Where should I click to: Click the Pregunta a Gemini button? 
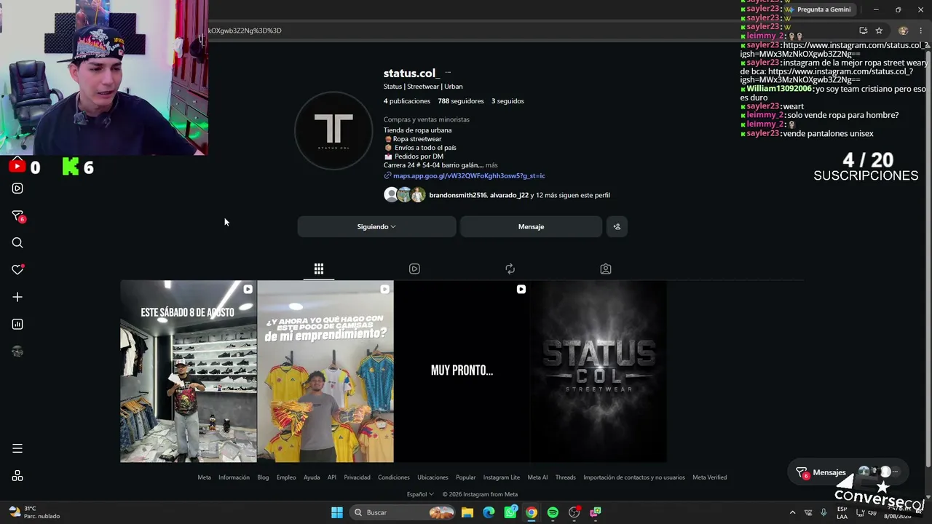click(x=821, y=9)
